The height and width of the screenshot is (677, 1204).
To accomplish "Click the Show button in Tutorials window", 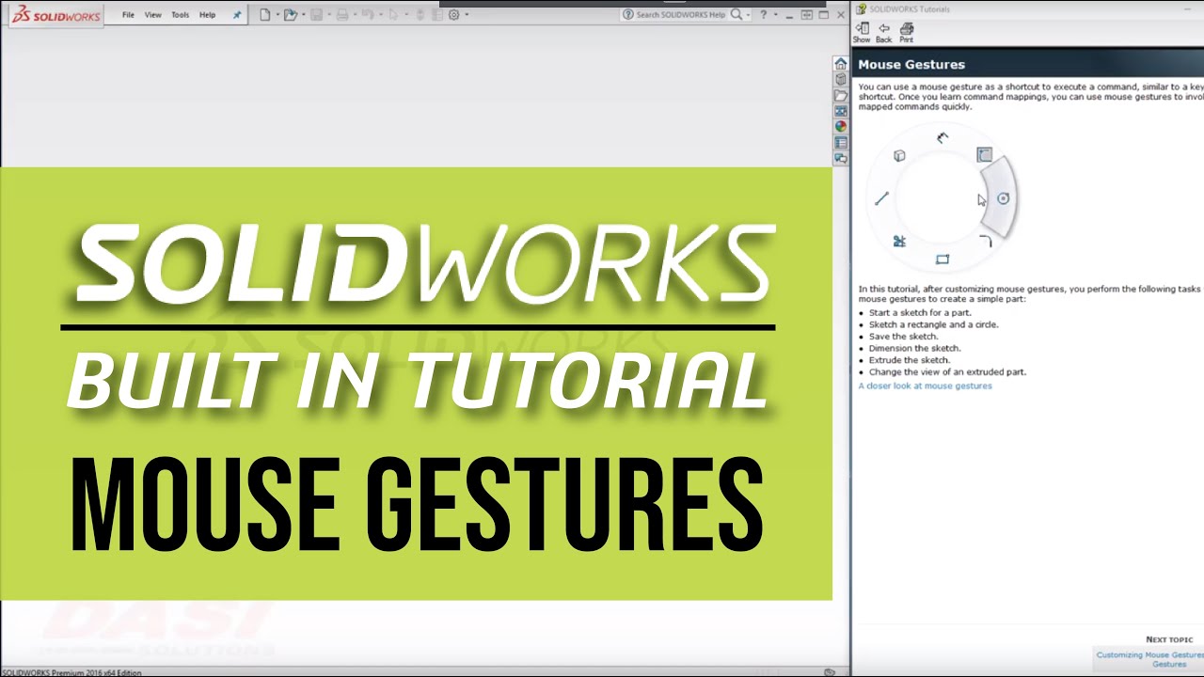I will [x=862, y=33].
